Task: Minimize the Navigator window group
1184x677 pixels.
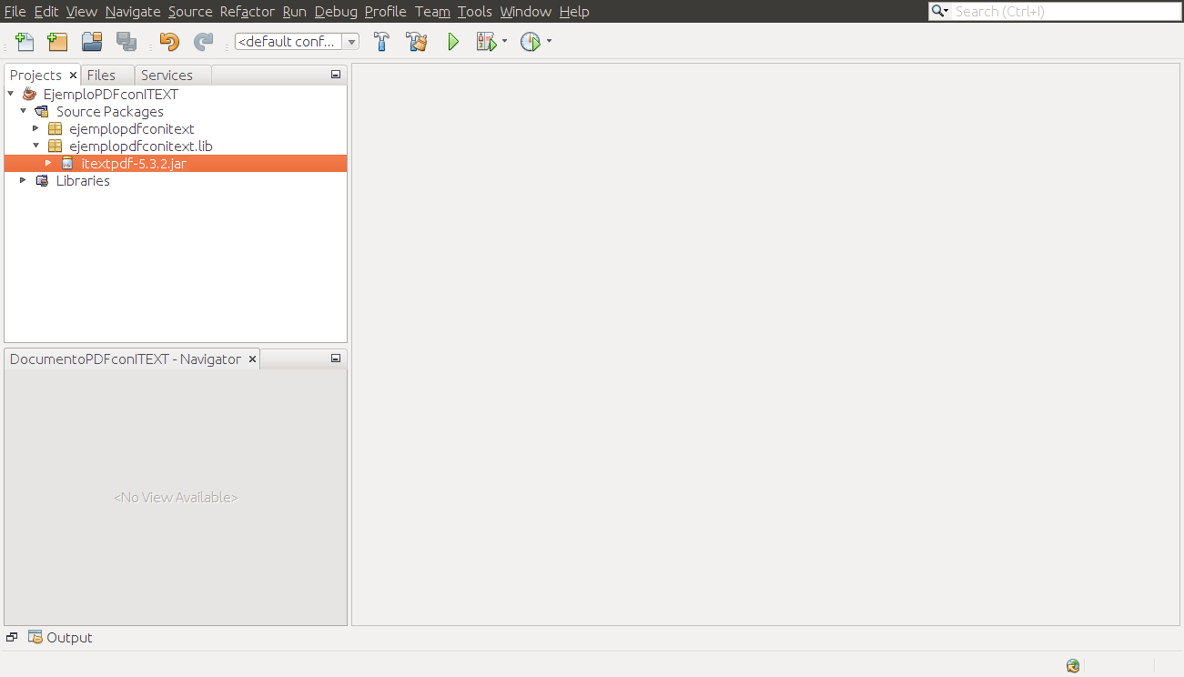Action: tap(335, 358)
